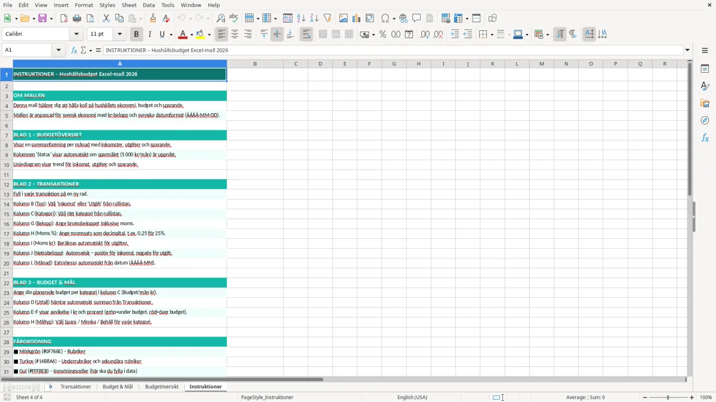
Task: Open the Function Wizard fx button
Action: pyautogui.click(x=75, y=50)
